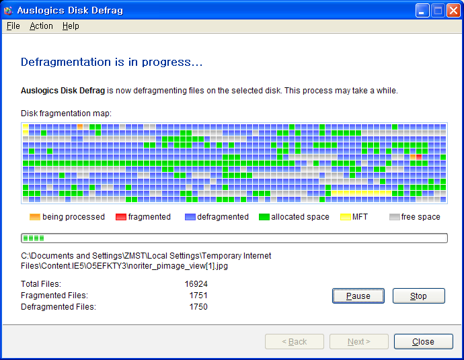Click the 'Total Files:' label

point(41,284)
